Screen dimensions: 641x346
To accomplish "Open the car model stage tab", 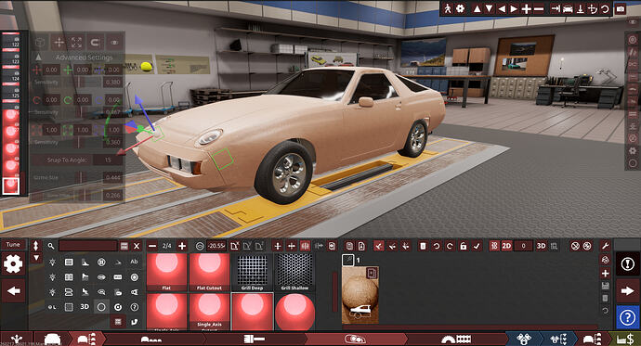I will (x=52, y=339).
